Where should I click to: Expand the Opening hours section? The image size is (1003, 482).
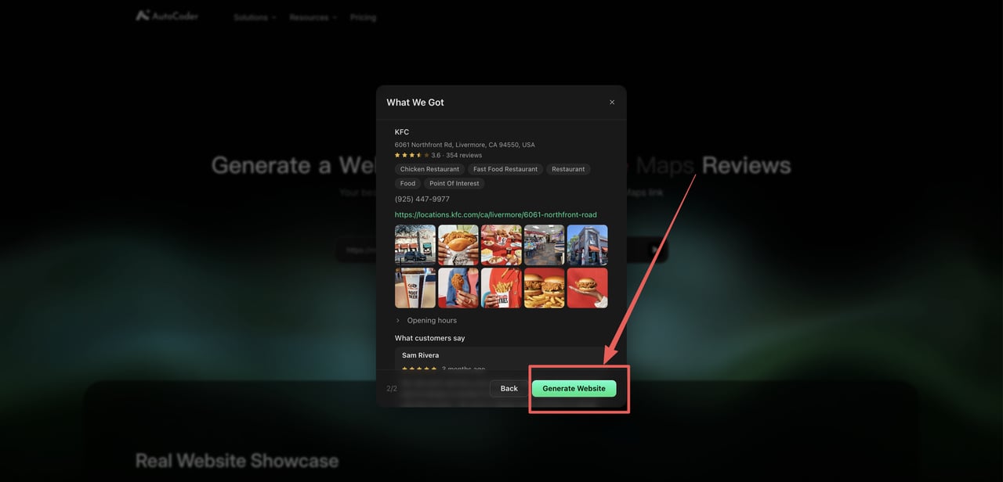point(426,320)
